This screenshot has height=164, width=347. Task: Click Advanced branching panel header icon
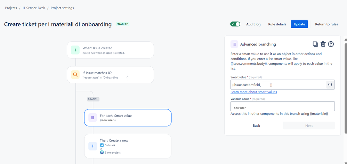click(234, 44)
